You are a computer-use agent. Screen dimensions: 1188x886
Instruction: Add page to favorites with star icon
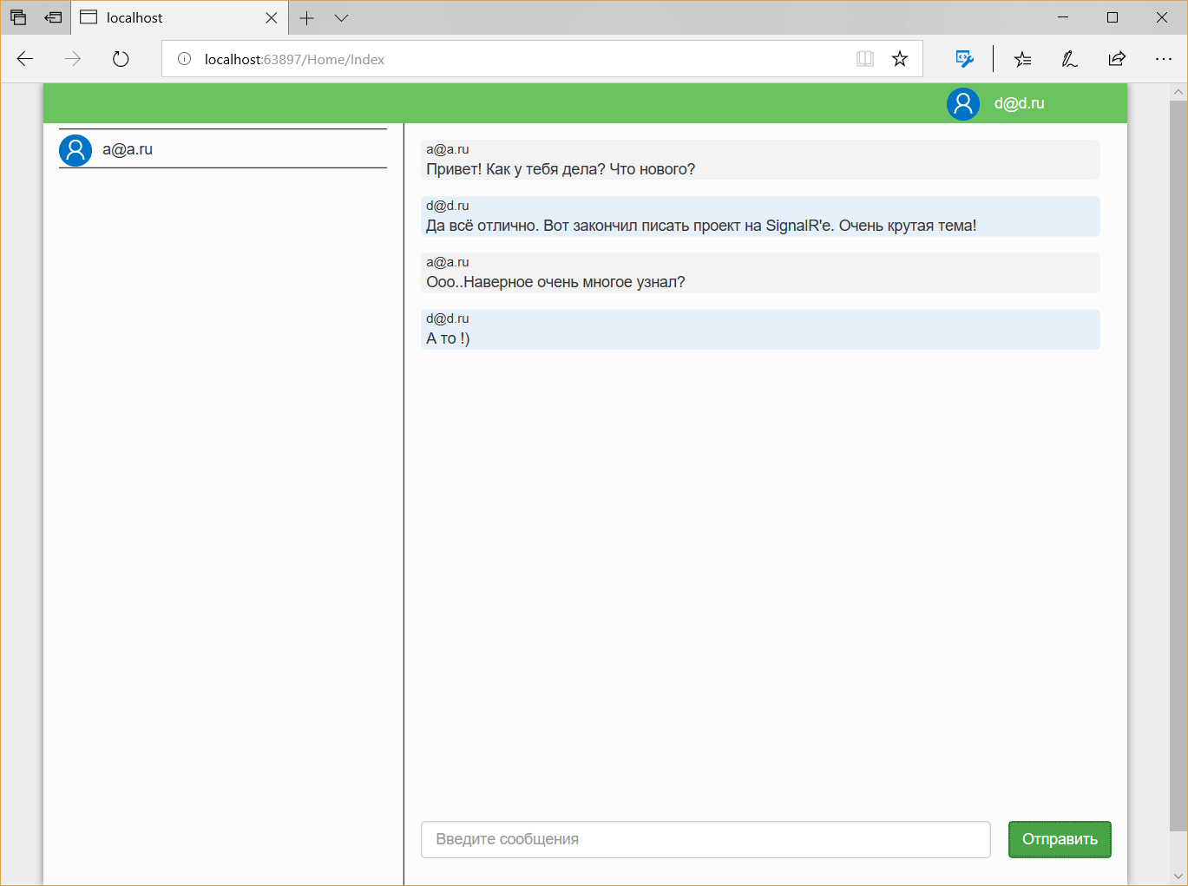(900, 59)
